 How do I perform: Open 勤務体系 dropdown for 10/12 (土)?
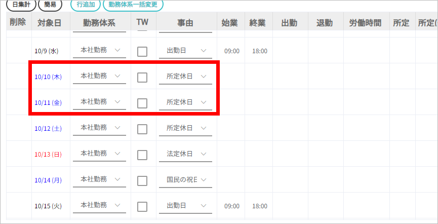point(100,128)
